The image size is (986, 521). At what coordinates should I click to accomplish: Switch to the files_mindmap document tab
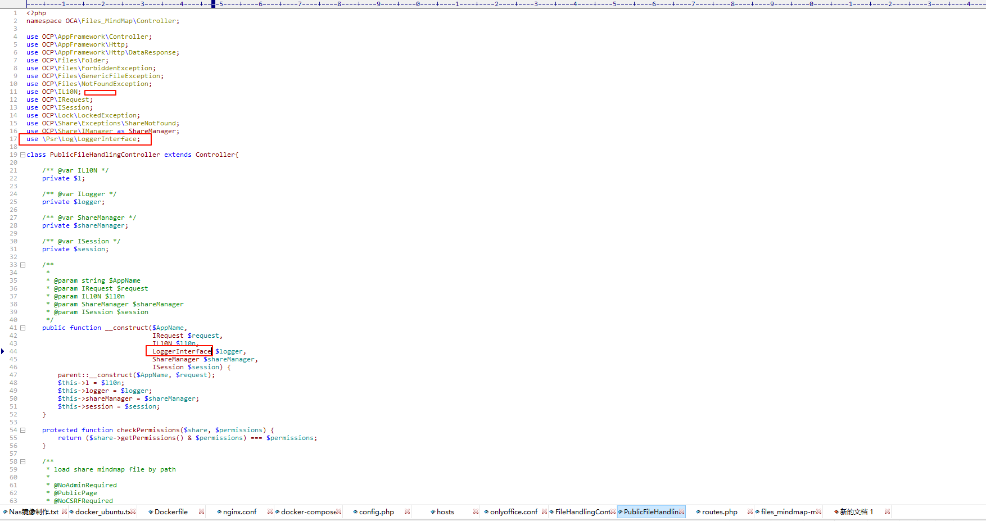click(788, 511)
